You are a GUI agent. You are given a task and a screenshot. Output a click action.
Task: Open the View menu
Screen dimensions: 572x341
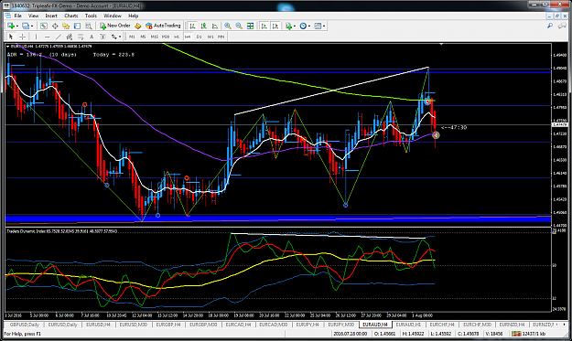point(33,16)
